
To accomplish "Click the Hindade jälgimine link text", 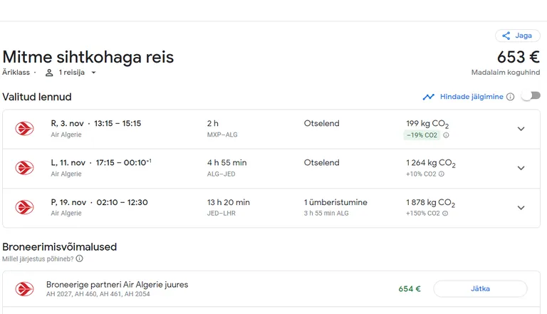I will [x=472, y=97].
